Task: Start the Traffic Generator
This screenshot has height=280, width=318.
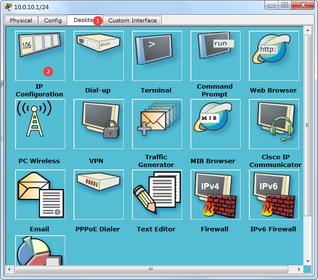Action: 157,124
